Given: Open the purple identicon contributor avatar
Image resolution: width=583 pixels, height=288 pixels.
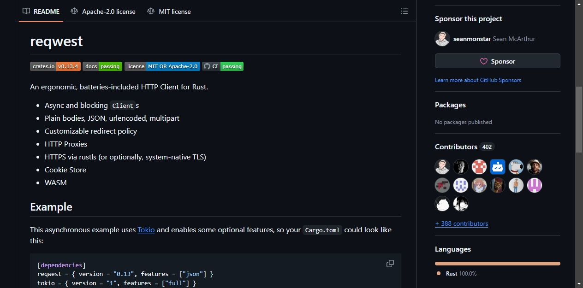Looking at the screenshot, I should tap(535, 185).
